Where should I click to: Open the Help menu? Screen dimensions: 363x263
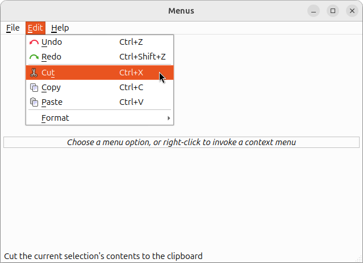(60, 28)
